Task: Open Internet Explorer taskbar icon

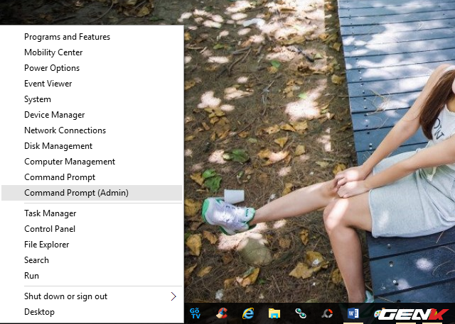Action: click(x=248, y=313)
